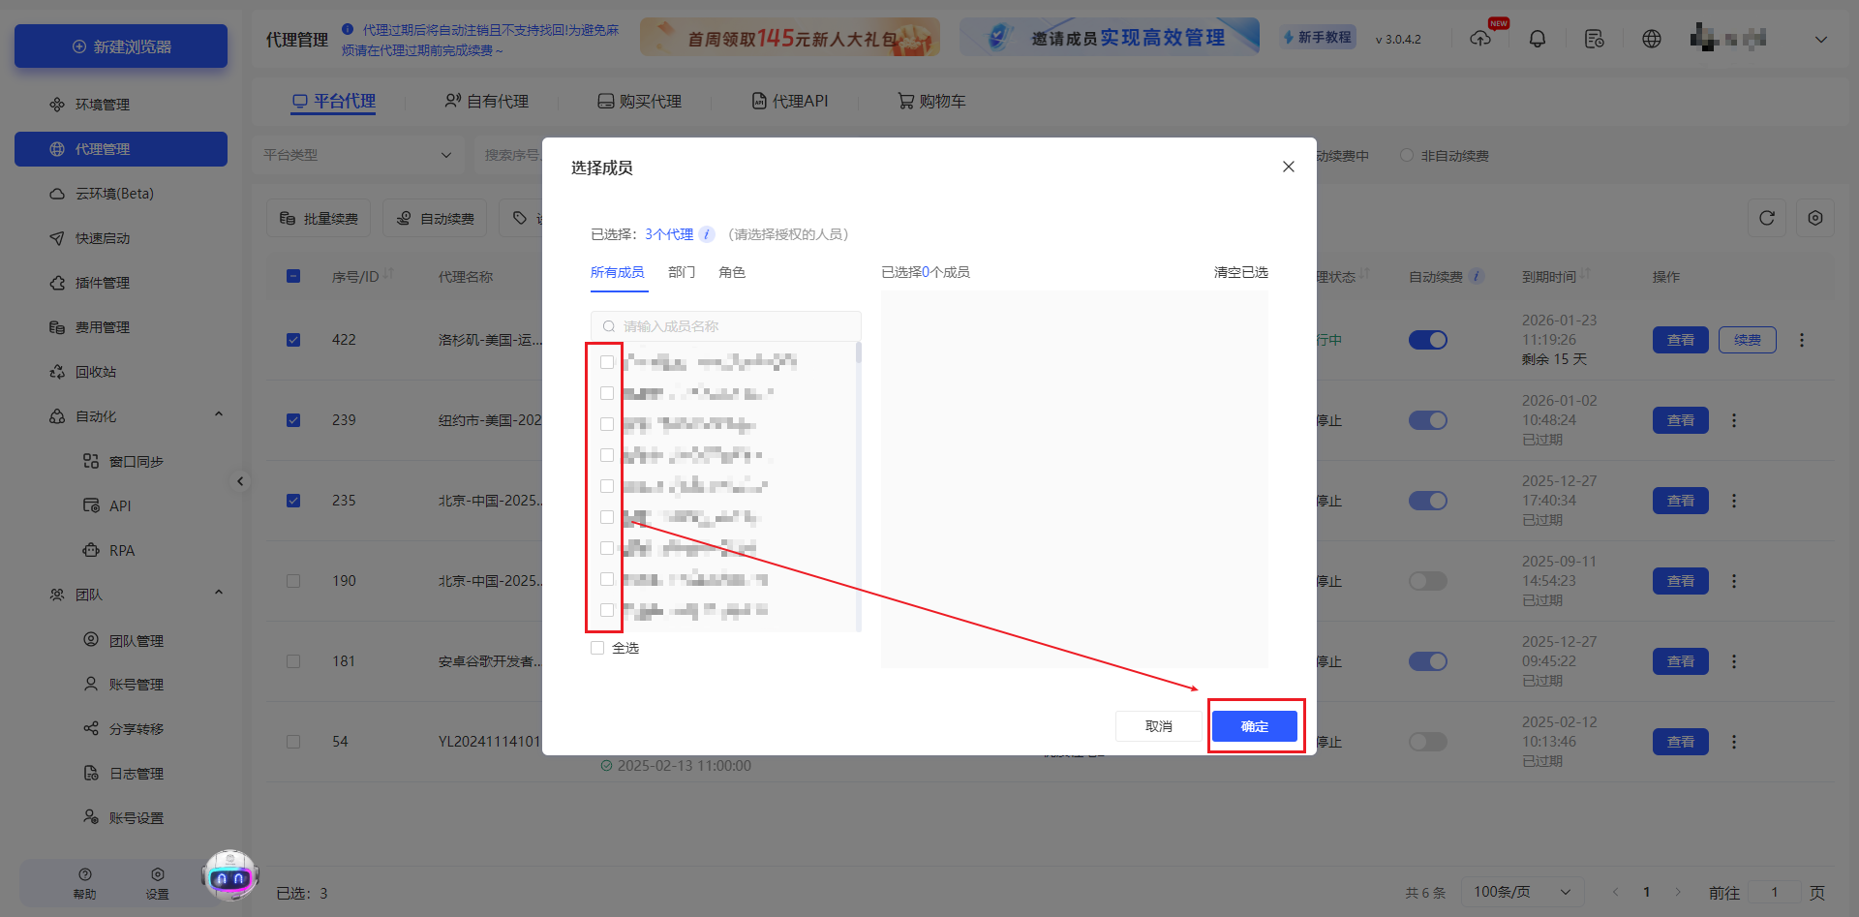Select the RPA automation feature
Image resolution: width=1859 pixels, height=917 pixels.
click(x=122, y=550)
